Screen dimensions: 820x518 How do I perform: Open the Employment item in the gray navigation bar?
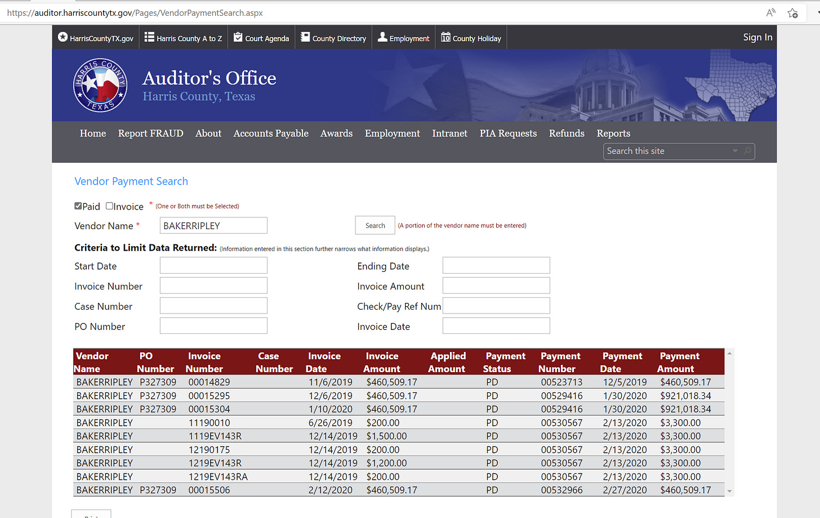click(393, 133)
